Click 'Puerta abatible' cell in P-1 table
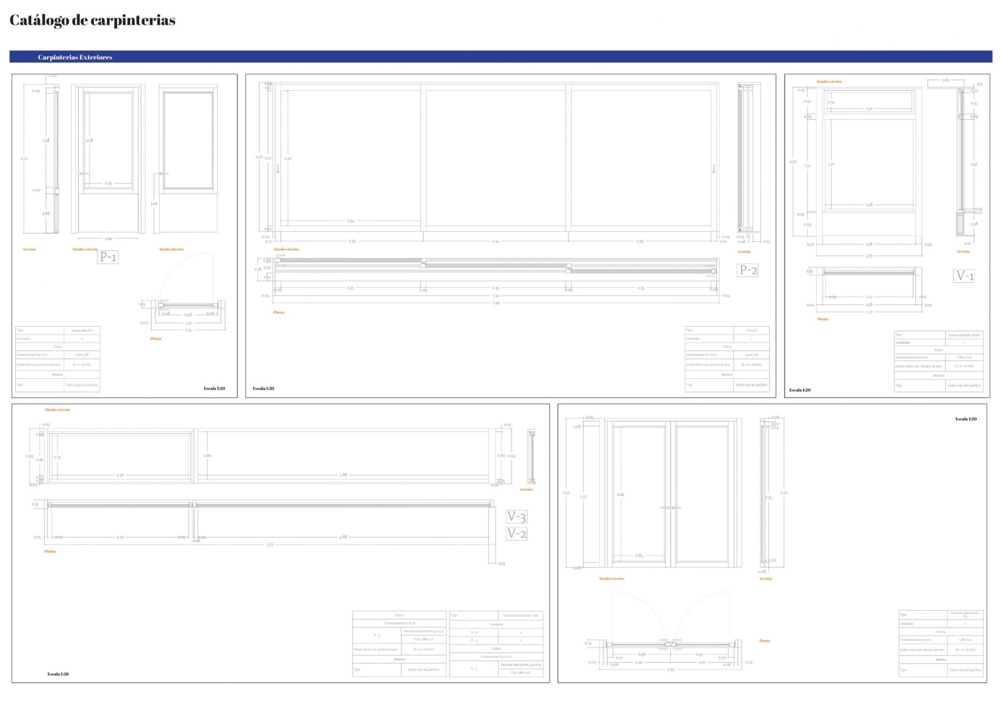1002x708 pixels. pyautogui.click(x=82, y=330)
